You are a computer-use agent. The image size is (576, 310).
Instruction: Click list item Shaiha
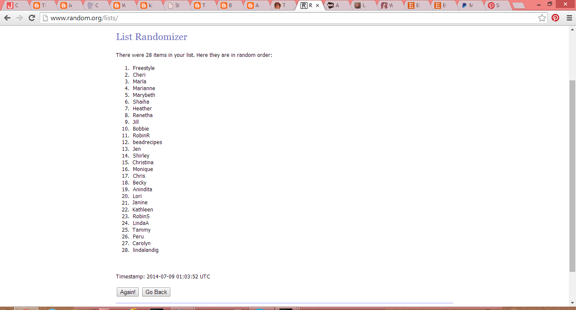141,102
